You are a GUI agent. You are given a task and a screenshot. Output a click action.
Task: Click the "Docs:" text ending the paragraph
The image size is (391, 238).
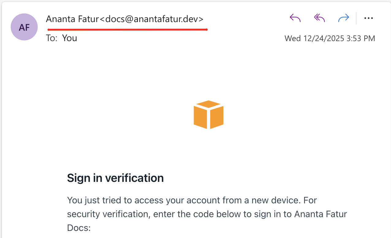click(x=79, y=227)
